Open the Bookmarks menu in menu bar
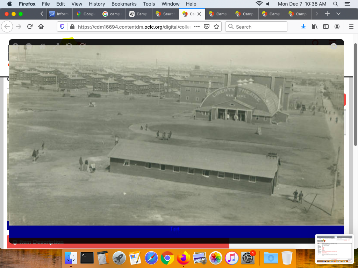 pos(124,4)
